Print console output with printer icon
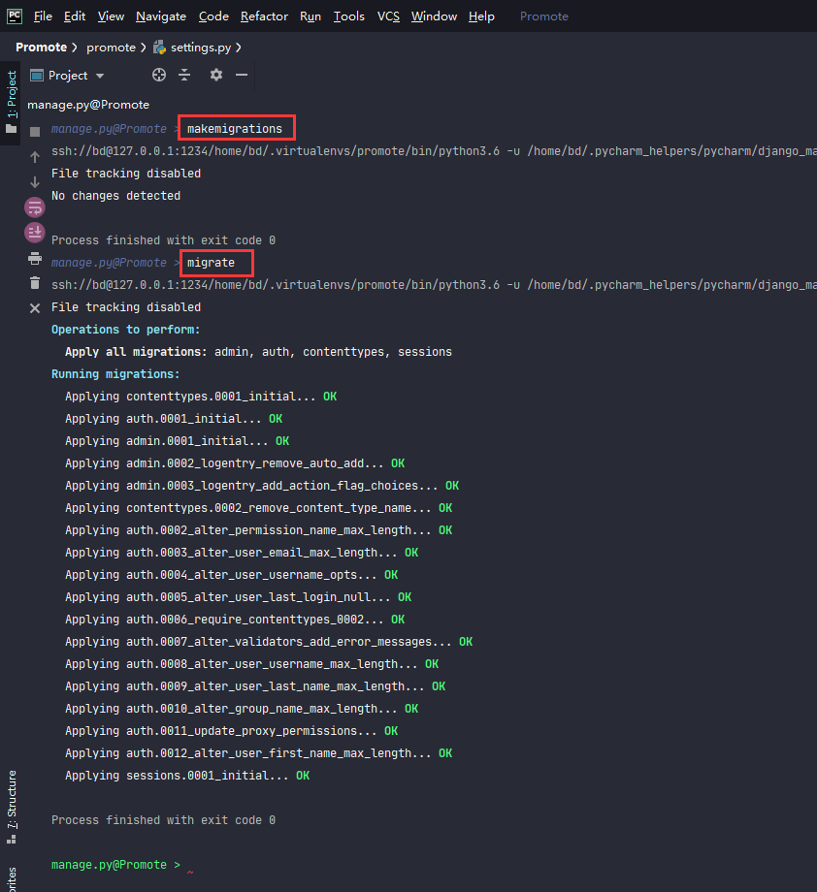The width and height of the screenshot is (817, 892). [x=35, y=258]
